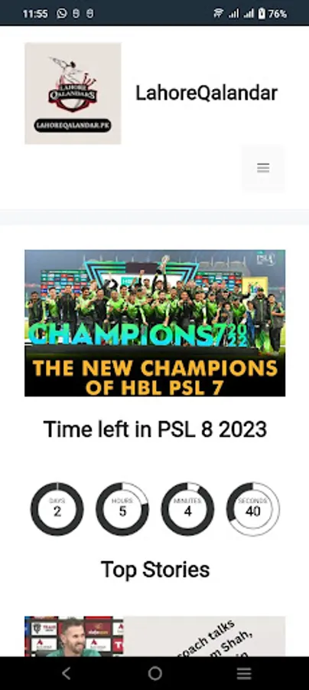Tap the Seconds countdown circle

253,509
